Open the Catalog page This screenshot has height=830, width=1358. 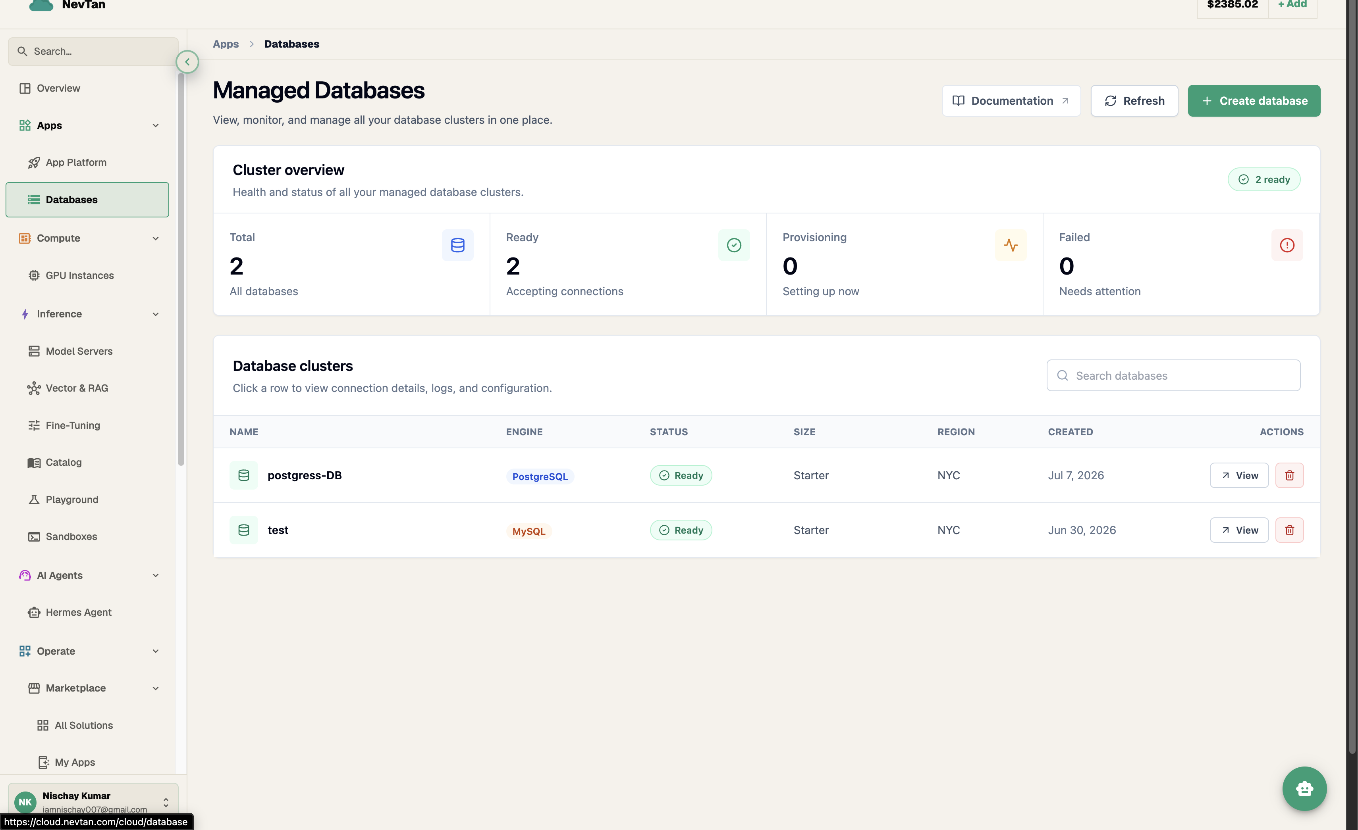pyautogui.click(x=88, y=463)
